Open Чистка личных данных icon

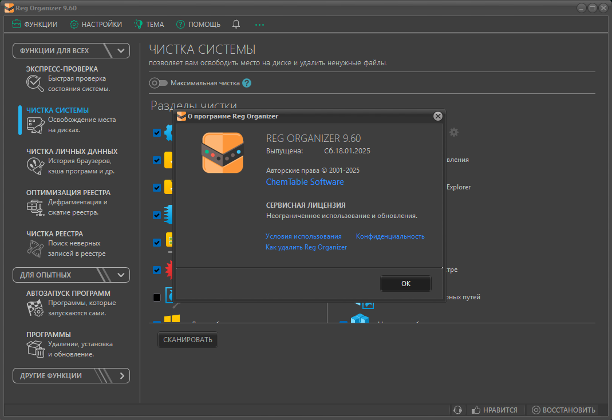[35, 166]
